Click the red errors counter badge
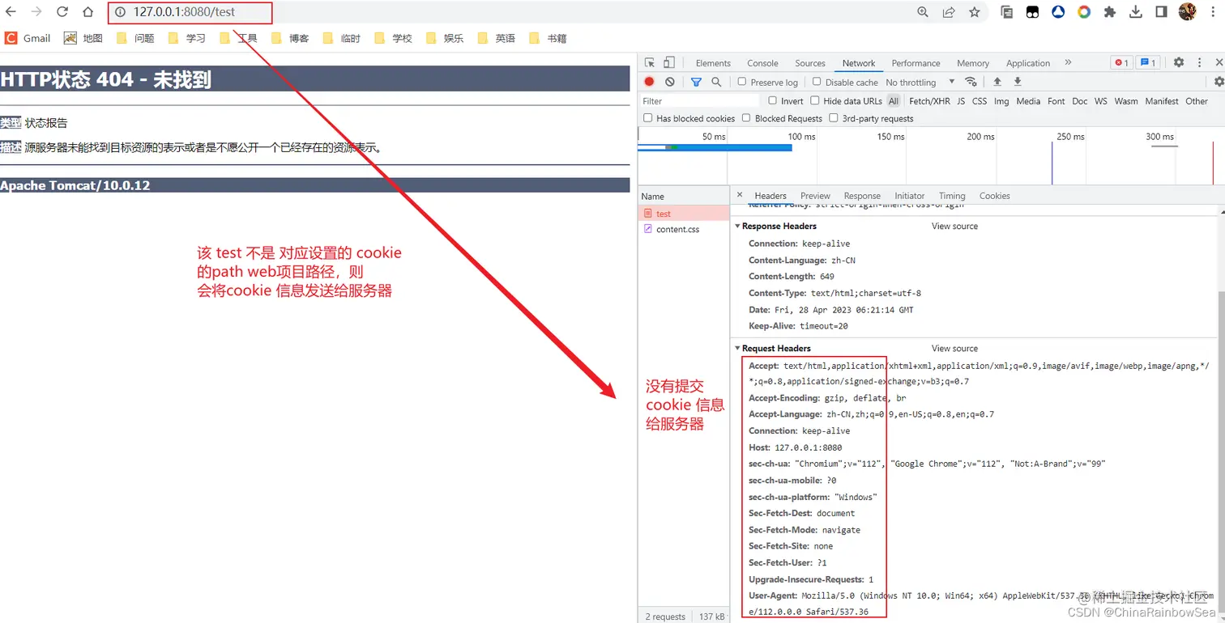1225x623 pixels. [x=1121, y=62]
